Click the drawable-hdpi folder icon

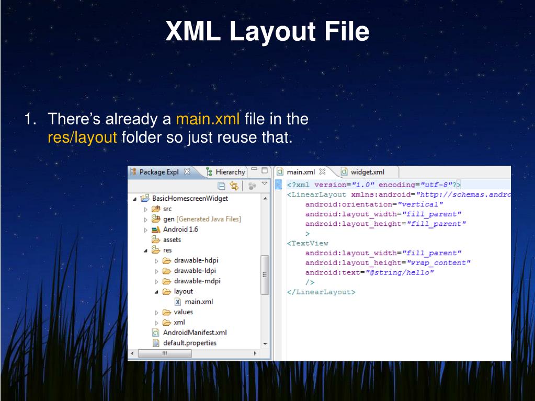(x=167, y=260)
